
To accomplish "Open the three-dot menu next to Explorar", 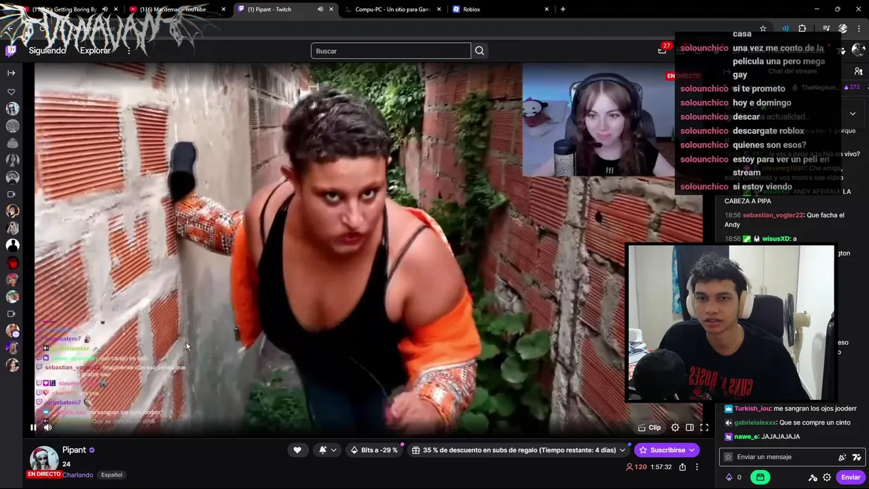I will pos(129,51).
